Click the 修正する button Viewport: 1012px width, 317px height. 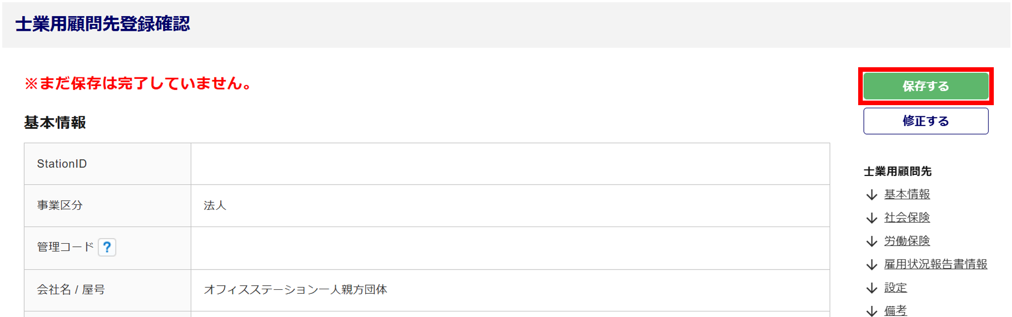click(925, 121)
